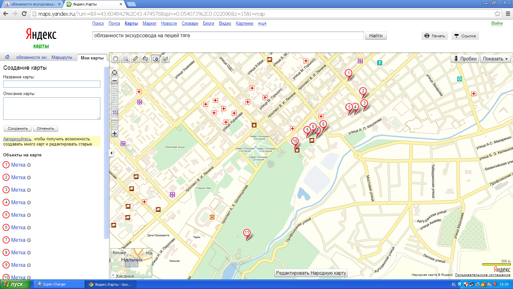Select Метка 8 in the objects list
513x289 pixels.
click(x=18, y=252)
